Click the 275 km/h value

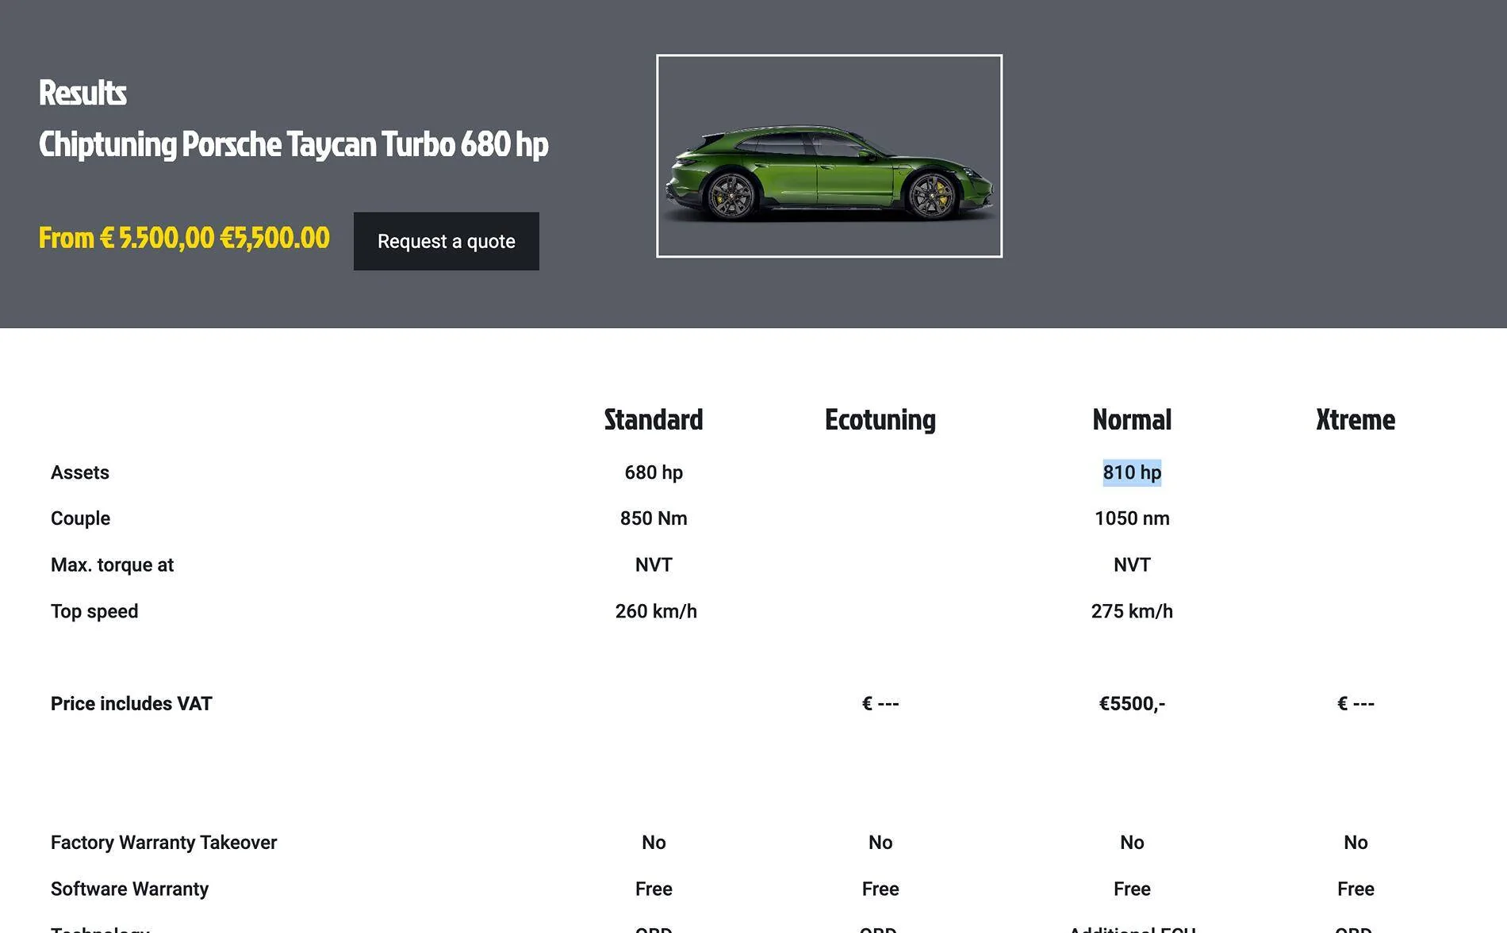coord(1132,611)
